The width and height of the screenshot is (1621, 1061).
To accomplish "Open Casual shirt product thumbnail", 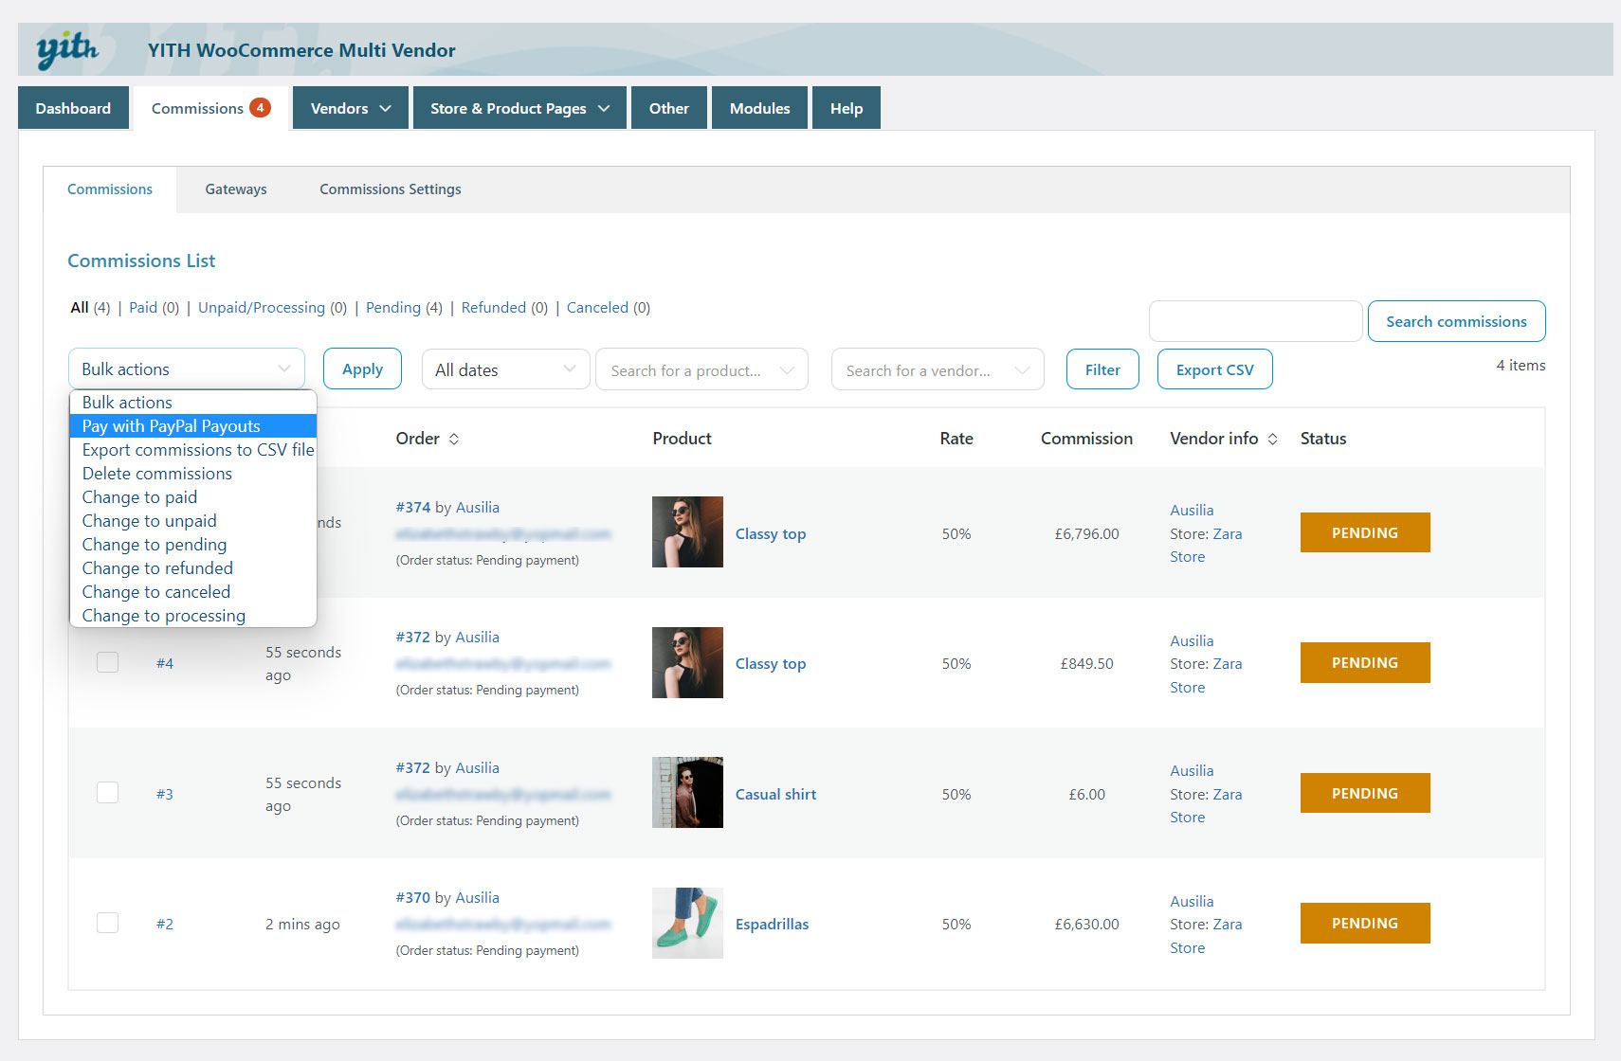I will [687, 793].
